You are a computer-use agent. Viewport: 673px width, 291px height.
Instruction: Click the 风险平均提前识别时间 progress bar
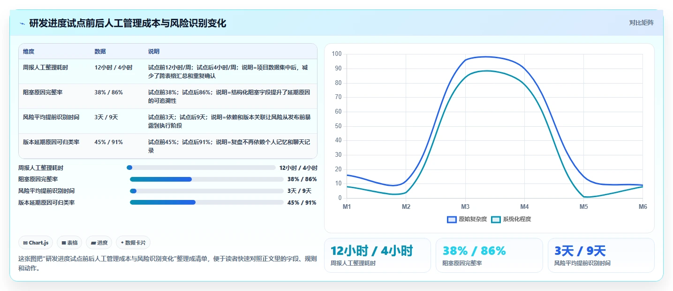click(x=207, y=191)
